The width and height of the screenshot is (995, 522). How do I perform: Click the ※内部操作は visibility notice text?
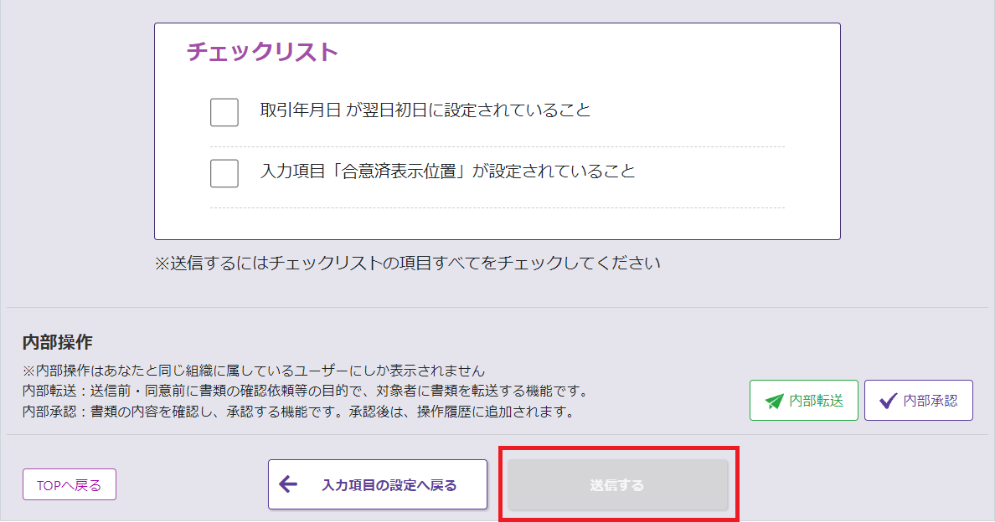254,371
